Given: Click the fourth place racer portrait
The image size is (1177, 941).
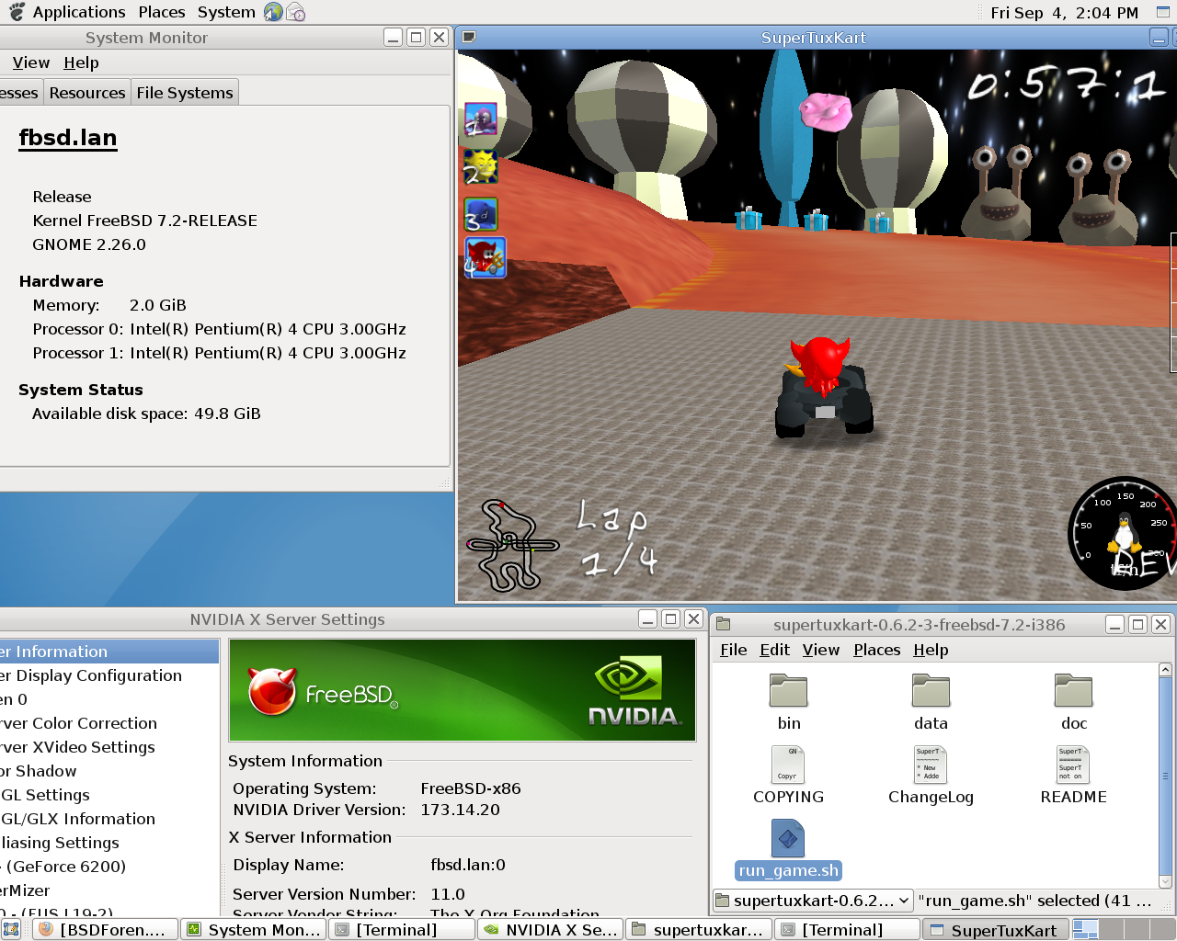Looking at the screenshot, I should (485, 257).
